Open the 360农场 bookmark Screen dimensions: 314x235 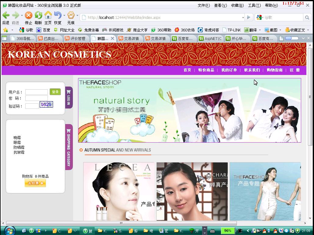tap(185, 30)
